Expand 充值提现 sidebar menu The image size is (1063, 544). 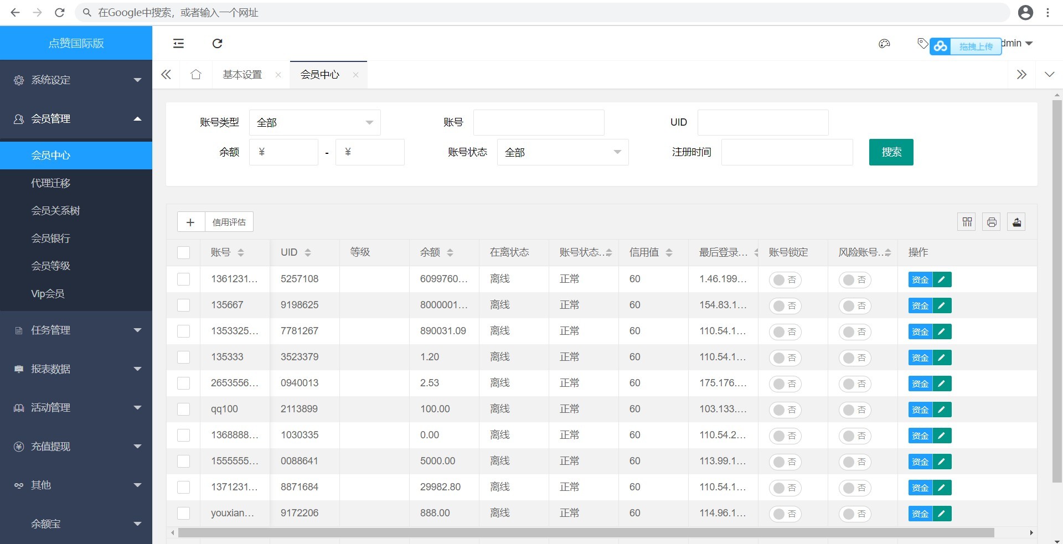[76, 446]
